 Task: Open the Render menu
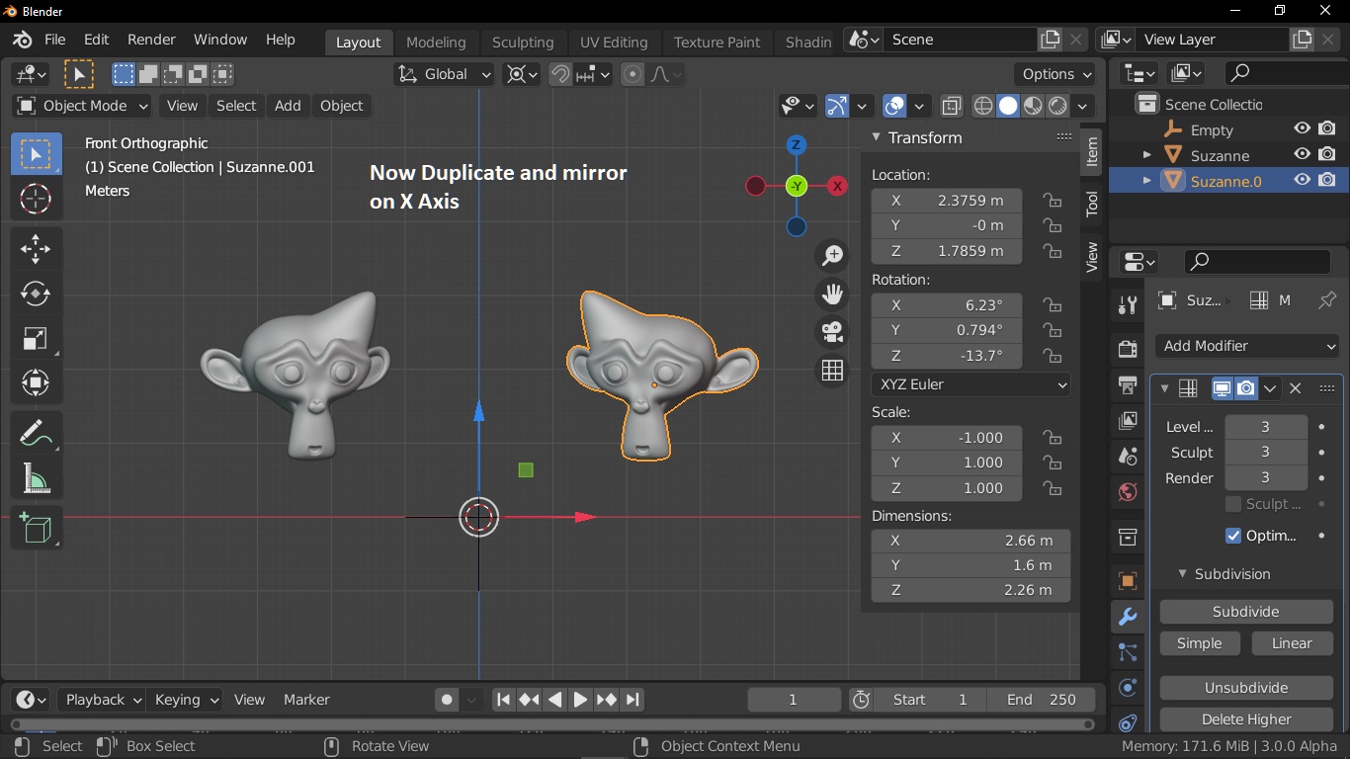[151, 40]
